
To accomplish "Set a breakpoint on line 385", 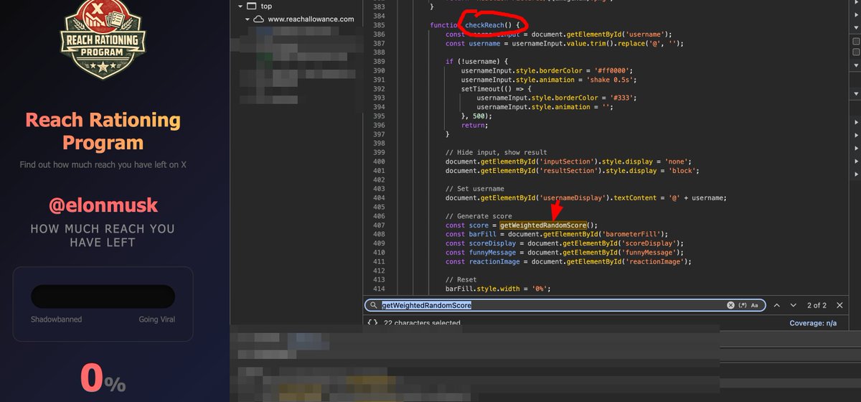I will coord(379,25).
